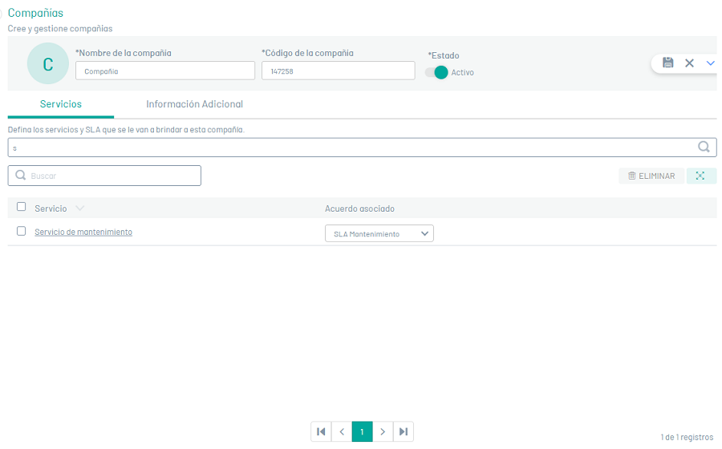Click the Nombre de la compañía field
722x449 pixels.
tap(164, 71)
